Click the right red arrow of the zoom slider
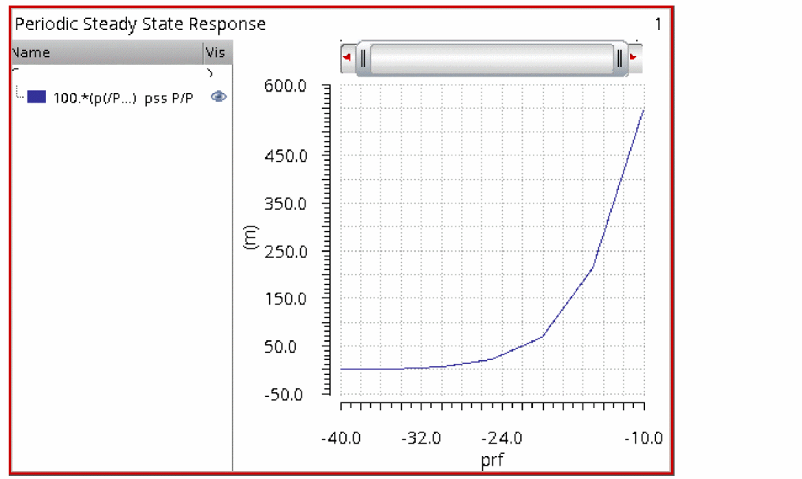802x479 pixels. pyautogui.click(x=634, y=58)
